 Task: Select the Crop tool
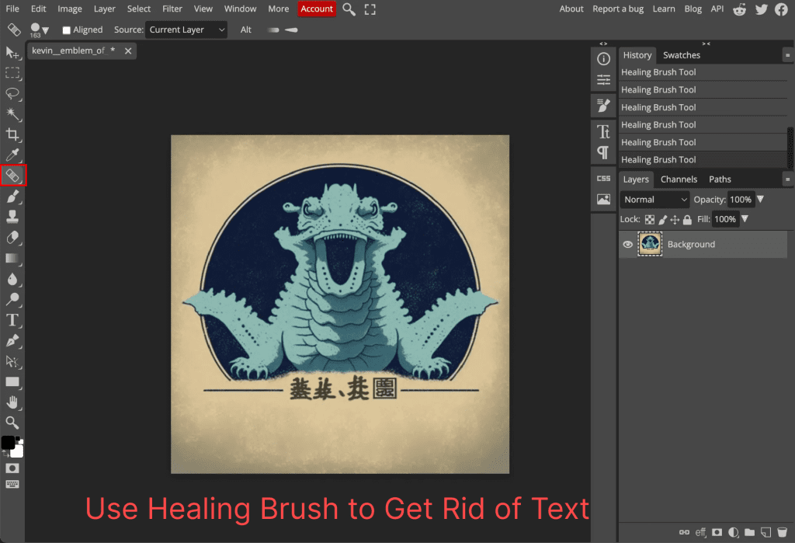point(12,134)
